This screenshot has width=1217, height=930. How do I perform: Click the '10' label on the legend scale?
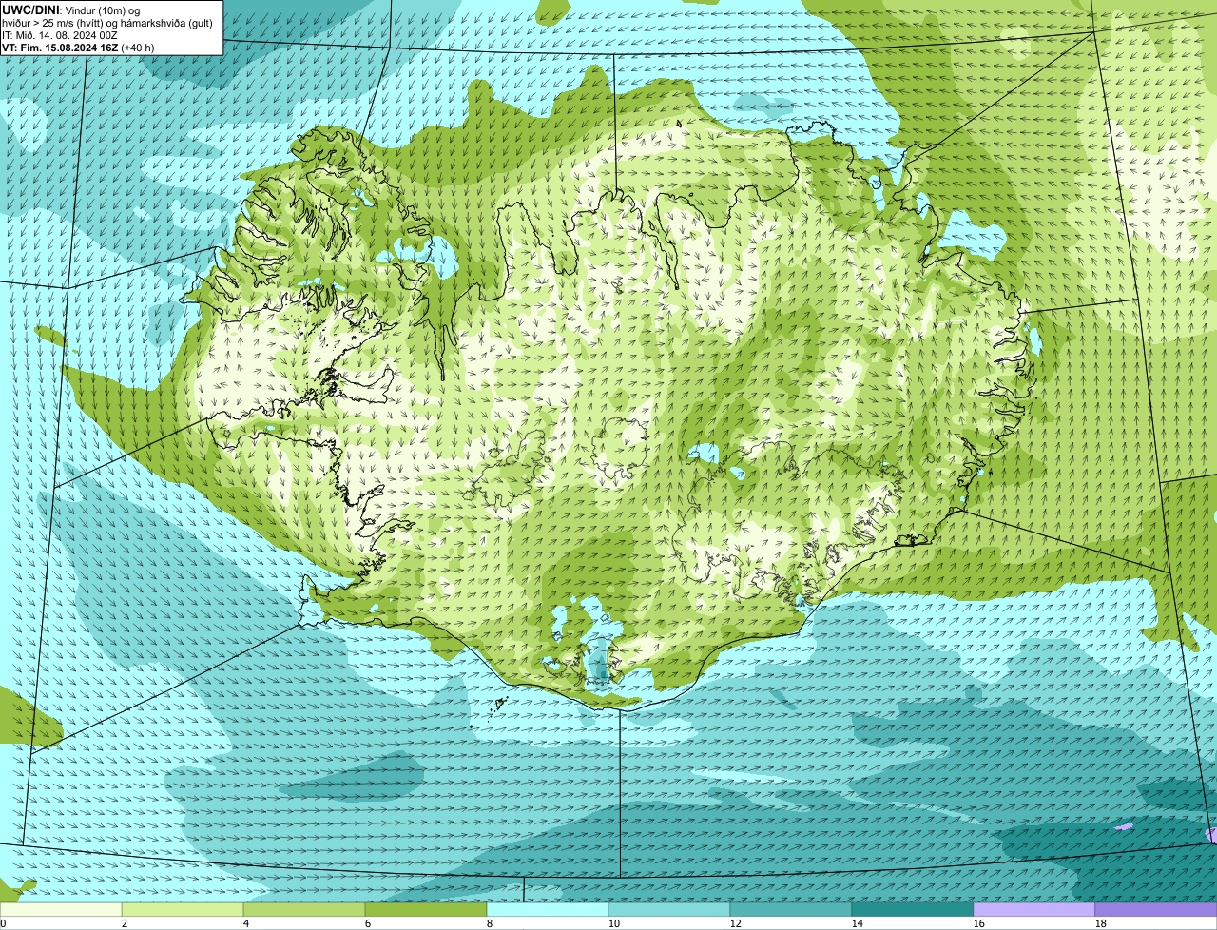614,923
